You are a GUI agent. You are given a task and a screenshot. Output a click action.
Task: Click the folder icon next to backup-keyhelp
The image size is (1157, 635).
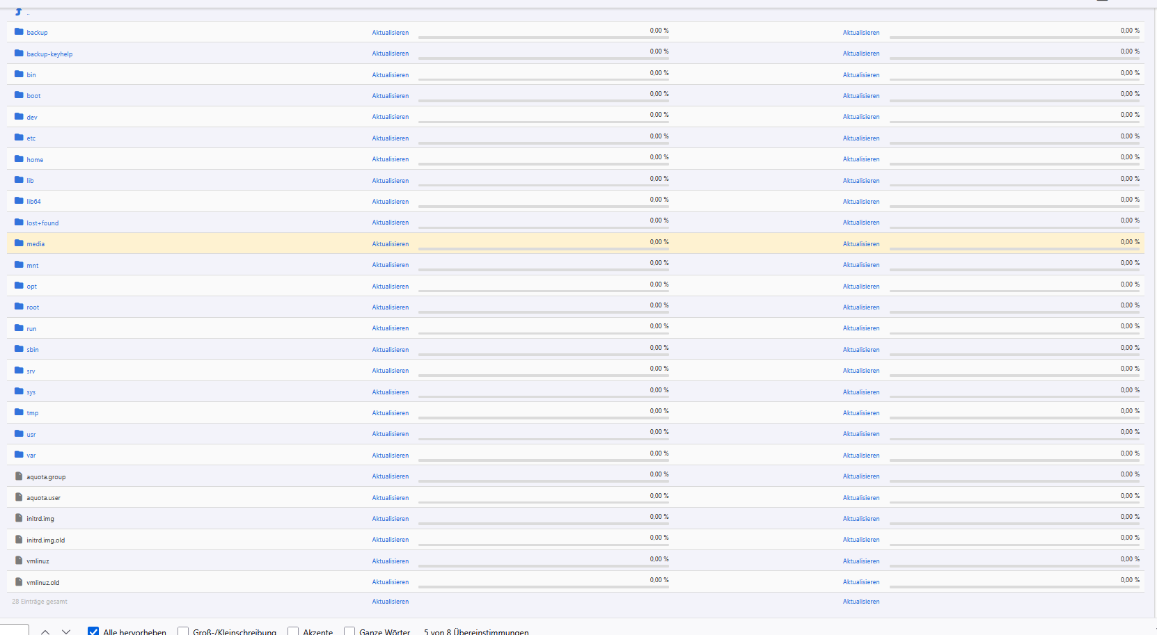pos(19,53)
